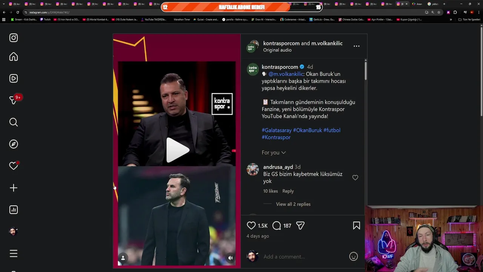Image resolution: width=483 pixels, height=272 pixels.
Task: Click the Original audio label
Action: [277, 50]
